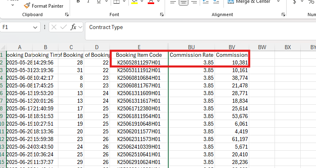
Task: Open the font color dropdown arrow
Action: (x=159, y=2)
